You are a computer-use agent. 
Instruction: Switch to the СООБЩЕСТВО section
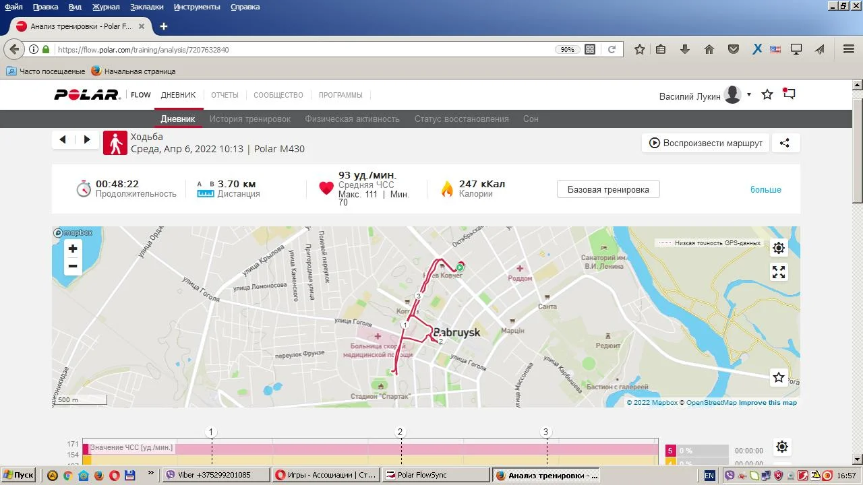click(278, 95)
